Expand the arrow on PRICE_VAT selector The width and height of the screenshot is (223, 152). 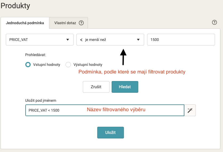point(68,40)
